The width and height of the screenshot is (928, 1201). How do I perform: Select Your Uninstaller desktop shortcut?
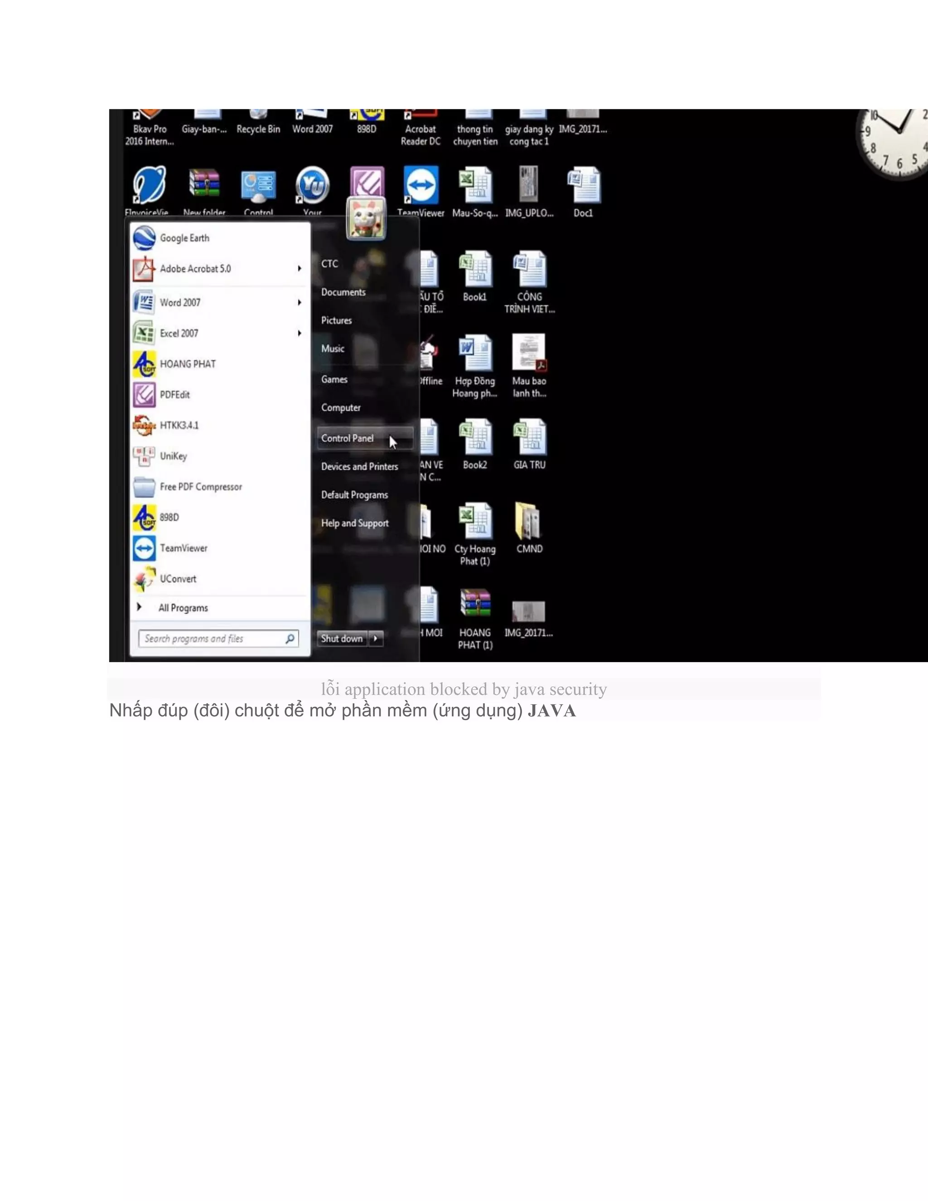(312, 191)
